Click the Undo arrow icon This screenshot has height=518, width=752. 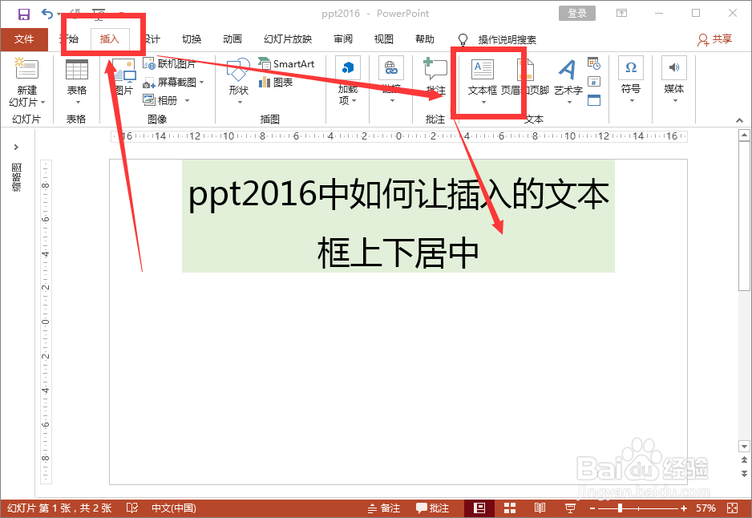pos(47,14)
